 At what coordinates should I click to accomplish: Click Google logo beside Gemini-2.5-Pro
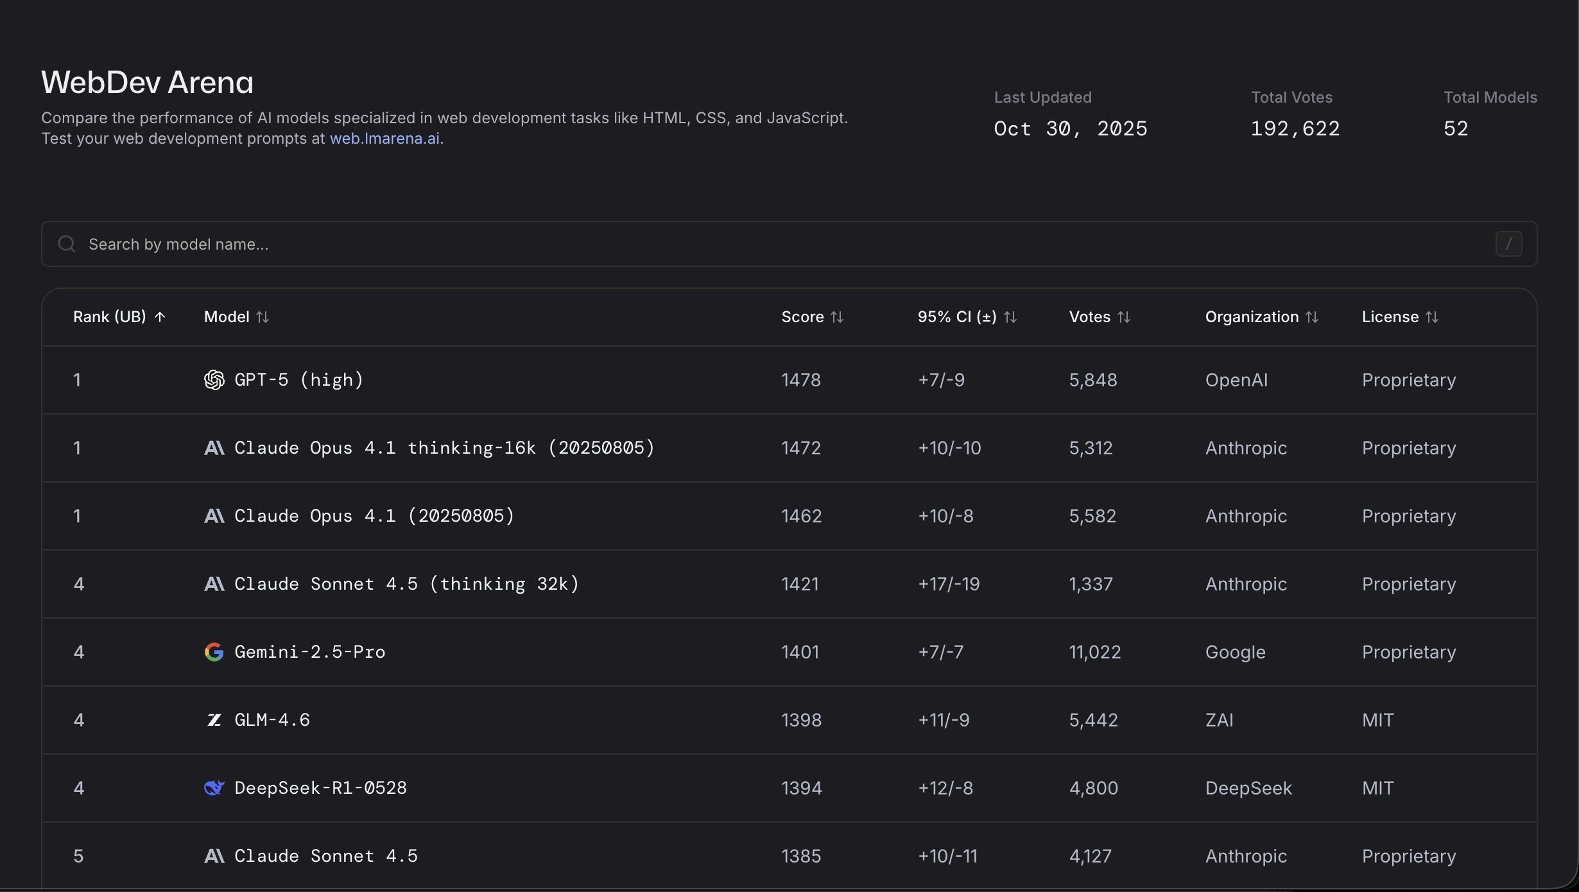(x=214, y=652)
